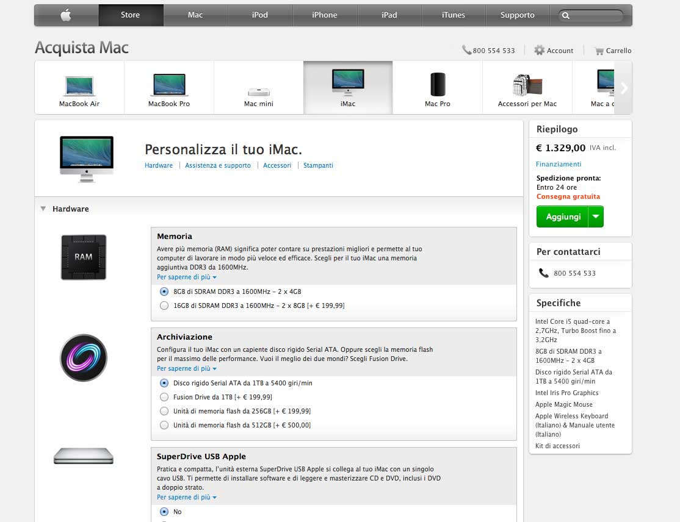Go to Stampanti link
Image resolution: width=680 pixels, height=522 pixels.
click(x=318, y=165)
